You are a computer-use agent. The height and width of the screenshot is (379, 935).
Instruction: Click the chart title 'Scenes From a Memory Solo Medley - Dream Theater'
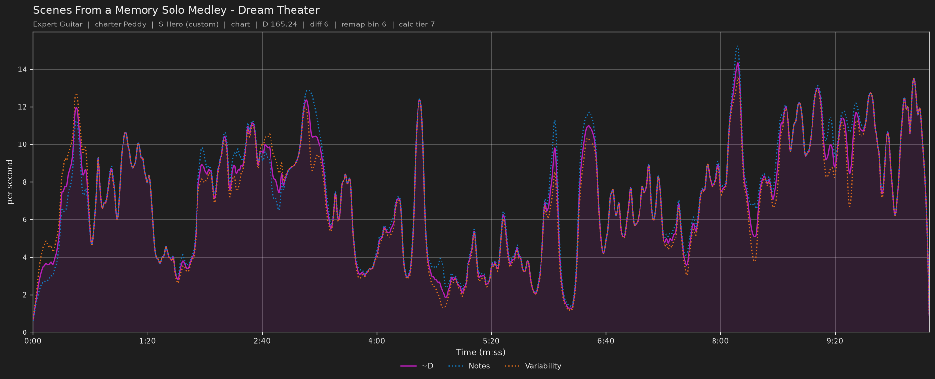tap(176, 10)
